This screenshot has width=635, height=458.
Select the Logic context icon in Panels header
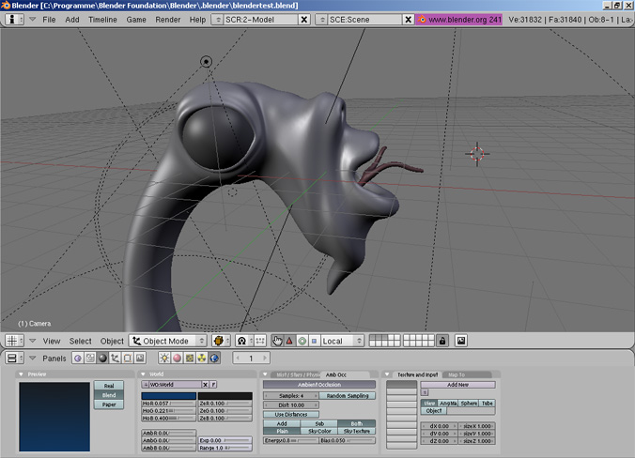(x=78, y=359)
